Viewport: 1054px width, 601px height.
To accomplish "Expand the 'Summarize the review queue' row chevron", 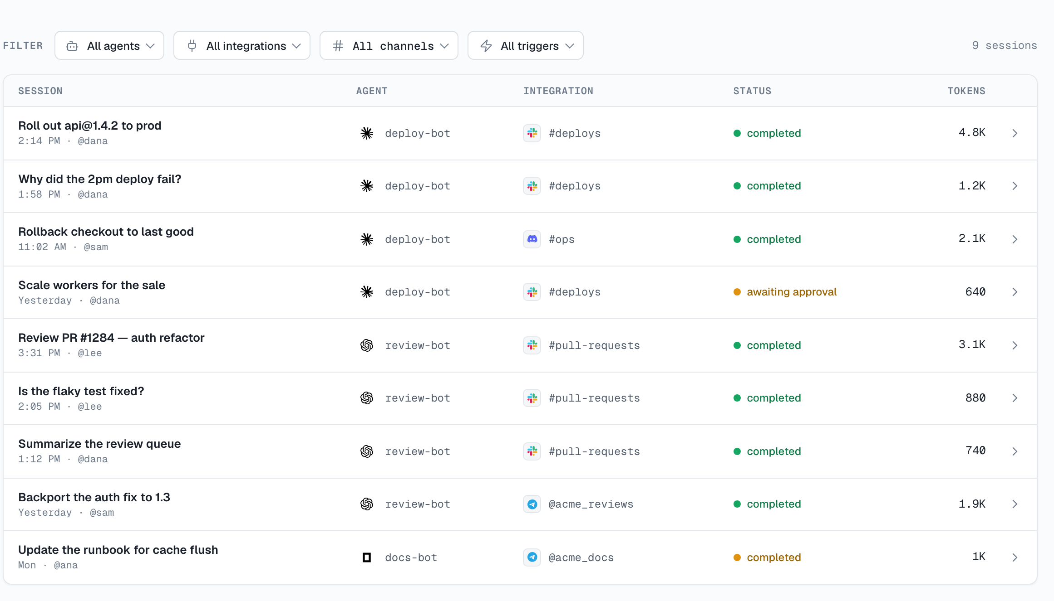I will coord(1015,451).
